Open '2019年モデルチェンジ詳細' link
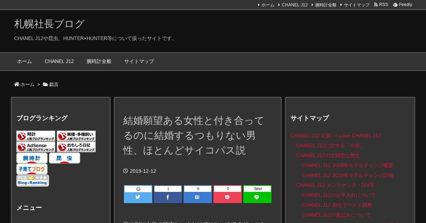The height and width of the screenshot is (223, 426). (x=348, y=175)
